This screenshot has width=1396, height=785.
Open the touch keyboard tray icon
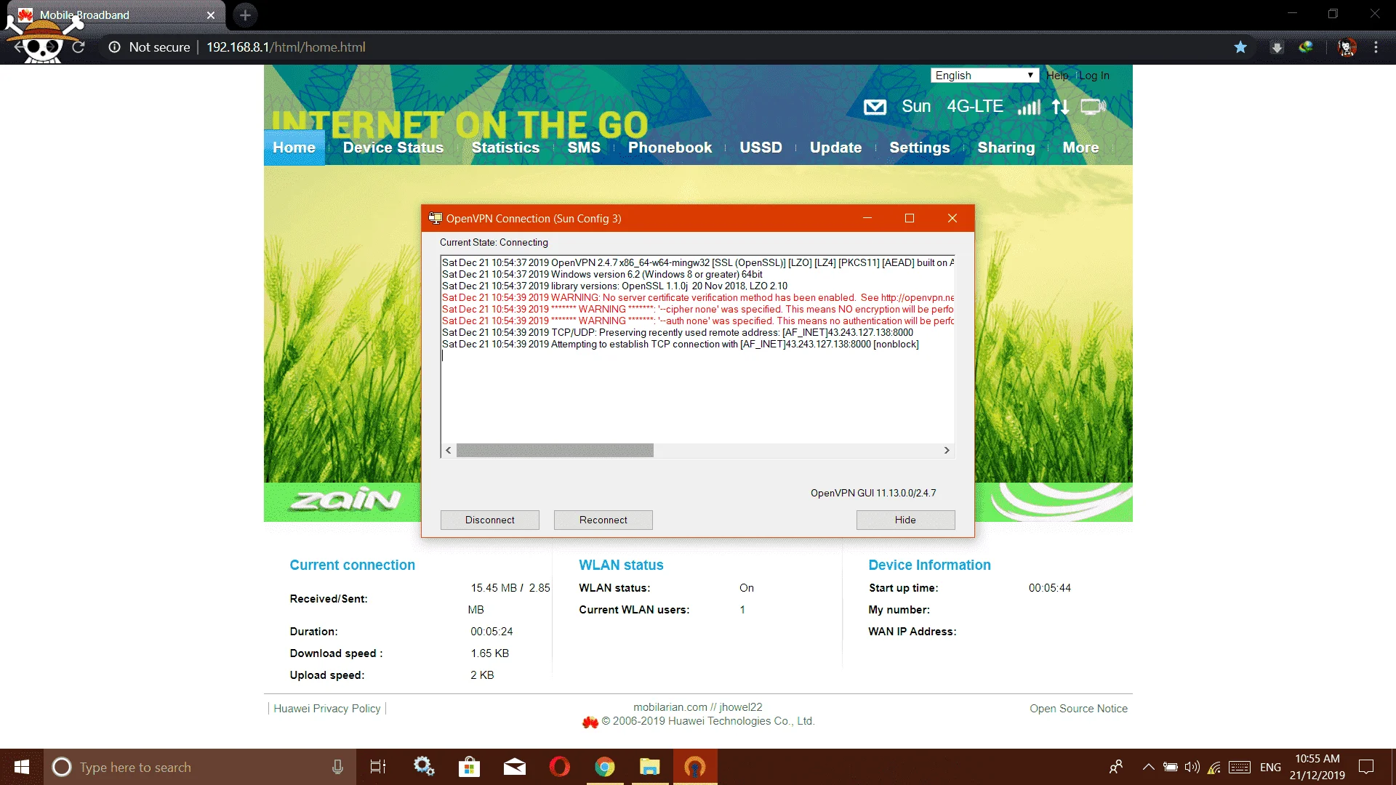(x=1240, y=767)
